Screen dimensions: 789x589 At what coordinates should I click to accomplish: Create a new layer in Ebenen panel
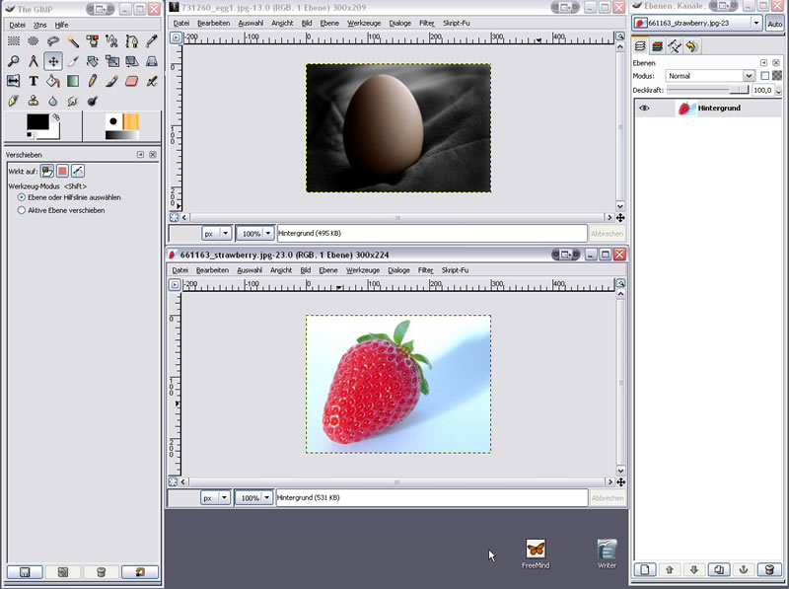(x=643, y=570)
